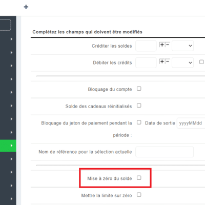Screen dimensions: 205x205
Task: Click the plus icon at top
Action: [26, 7]
